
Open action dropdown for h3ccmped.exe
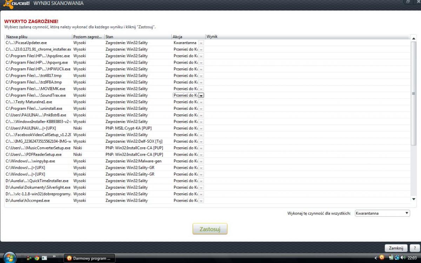201,201
